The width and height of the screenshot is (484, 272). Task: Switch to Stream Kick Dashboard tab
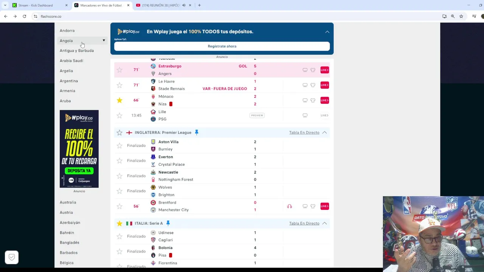coord(40,5)
